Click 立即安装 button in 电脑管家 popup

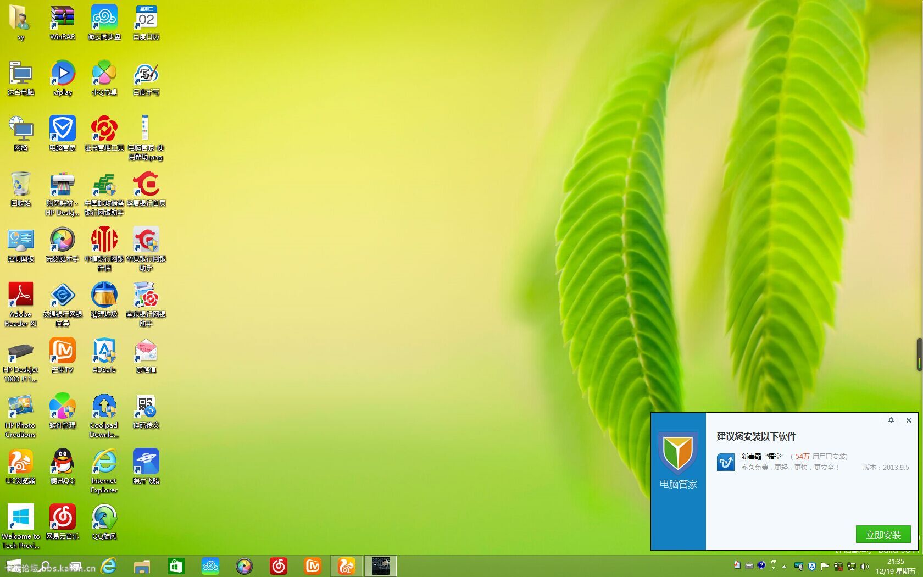(x=883, y=534)
